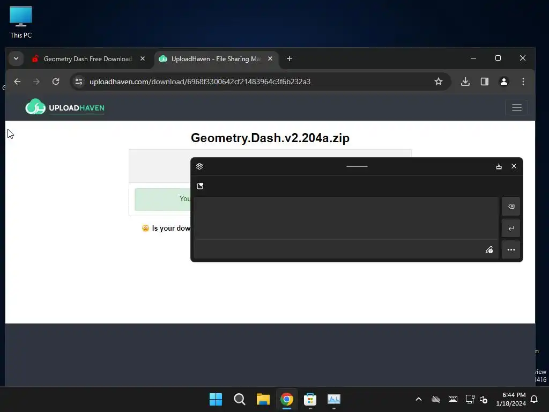Tap the Enter key on handwriting panel
The image size is (549, 412).
pyautogui.click(x=511, y=228)
